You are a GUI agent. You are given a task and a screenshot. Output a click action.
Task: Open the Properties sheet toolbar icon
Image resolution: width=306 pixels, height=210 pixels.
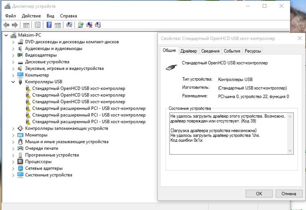[x=37, y=25]
